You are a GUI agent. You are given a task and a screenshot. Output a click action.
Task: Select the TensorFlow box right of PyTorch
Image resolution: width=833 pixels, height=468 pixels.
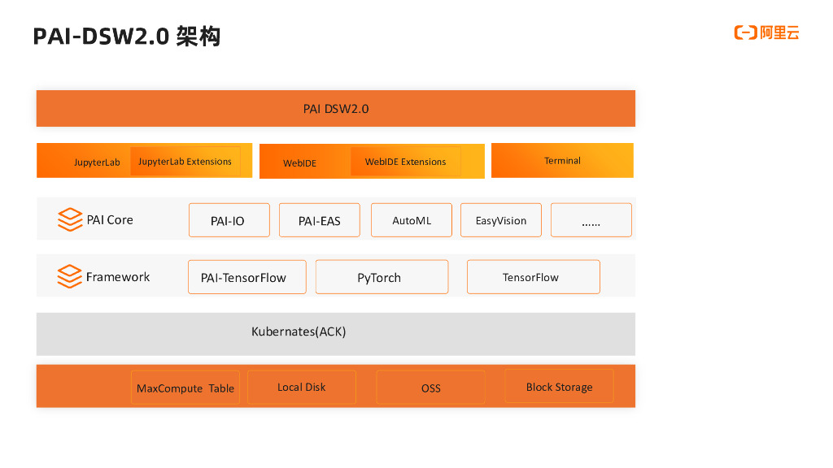(x=534, y=277)
